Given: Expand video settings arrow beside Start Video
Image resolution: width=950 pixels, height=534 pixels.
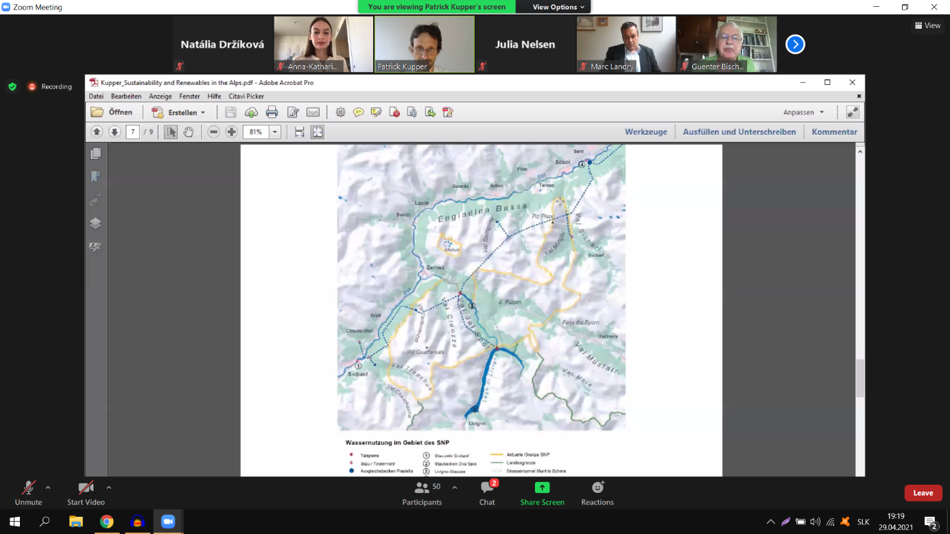Looking at the screenshot, I should tap(108, 487).
